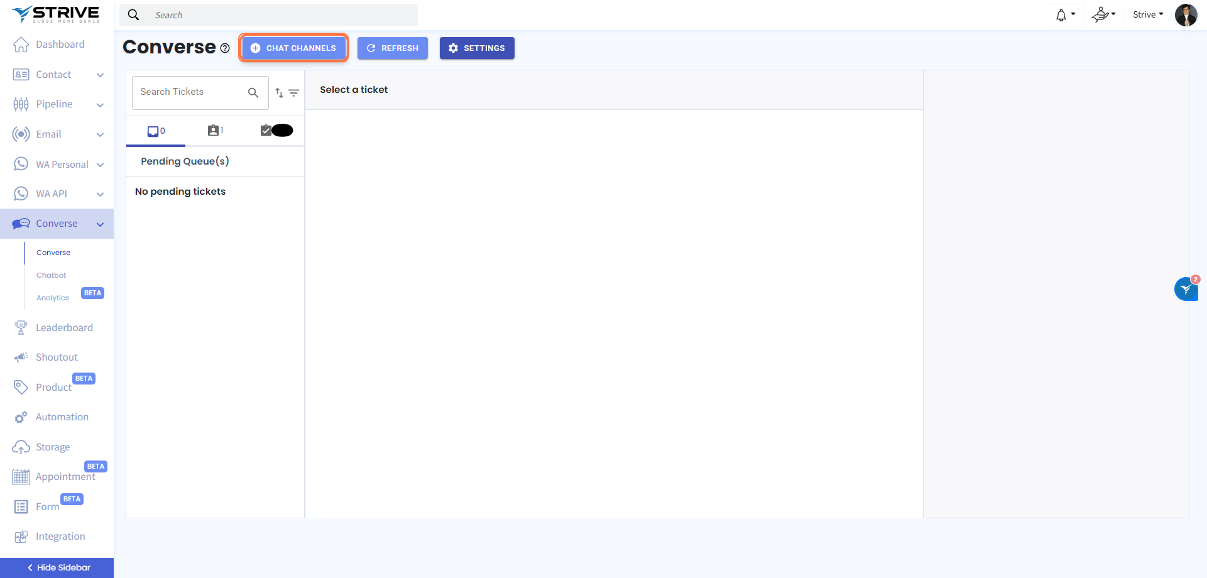Viewport: 1207px width, 578px height.
Task: Click the sort tickets arrows icon
Action: [x=280, y=93]
